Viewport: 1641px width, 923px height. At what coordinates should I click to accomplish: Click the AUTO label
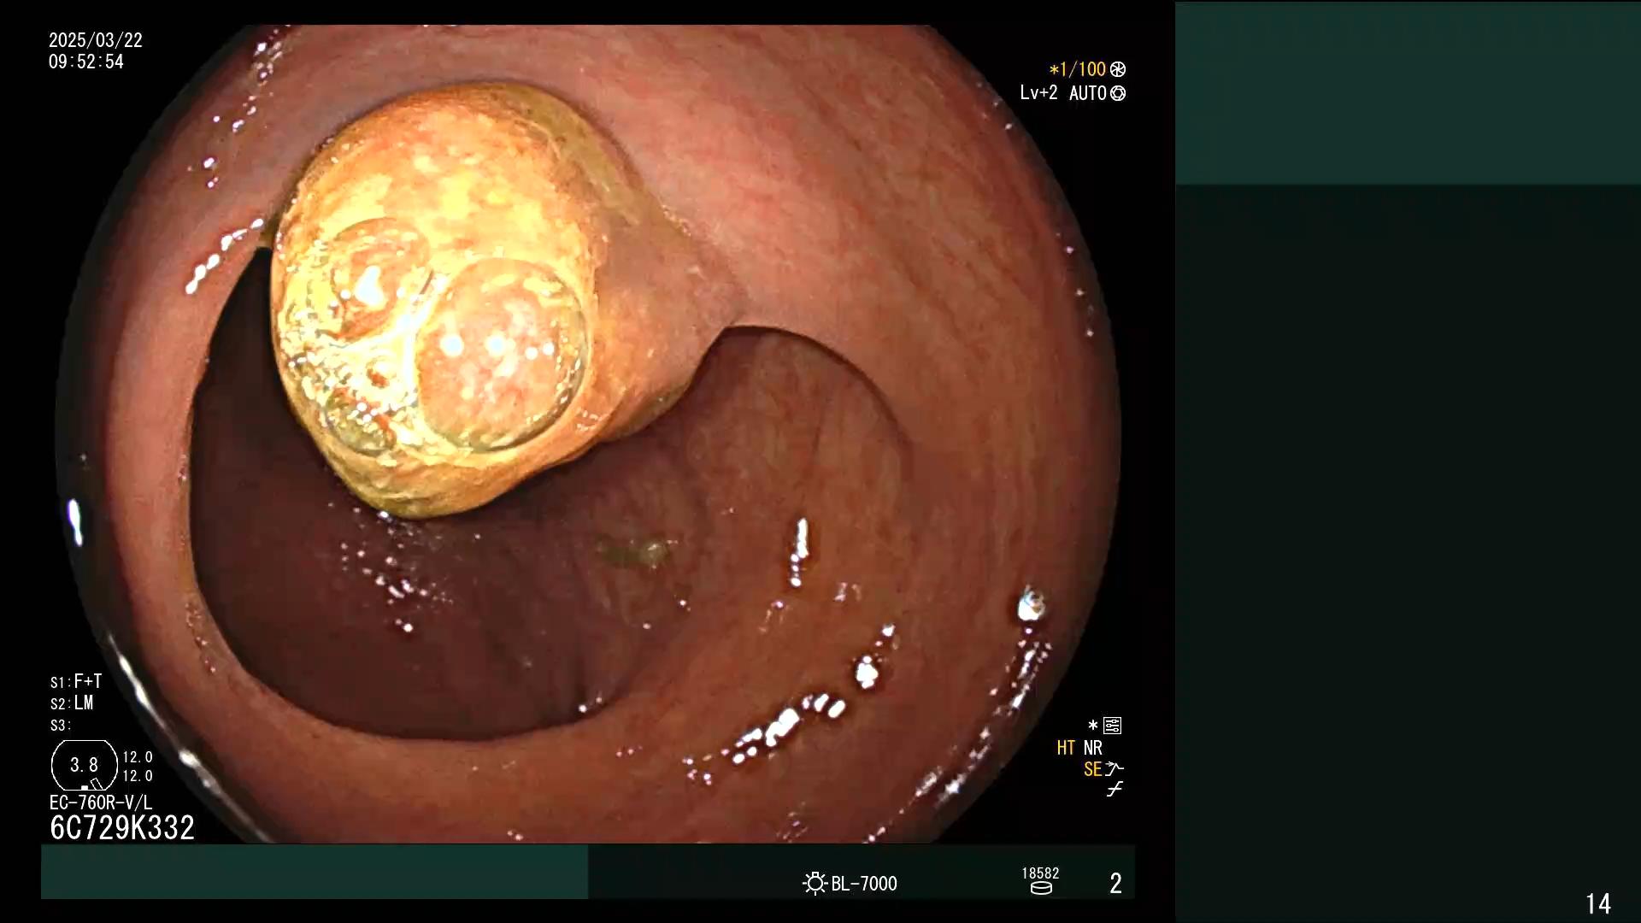coord(1088,93)
